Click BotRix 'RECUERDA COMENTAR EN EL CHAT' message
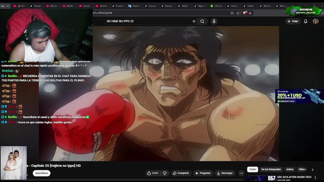The width and height of the screenshot is (324, 182). pyautogui.click(x=46, y=78)
